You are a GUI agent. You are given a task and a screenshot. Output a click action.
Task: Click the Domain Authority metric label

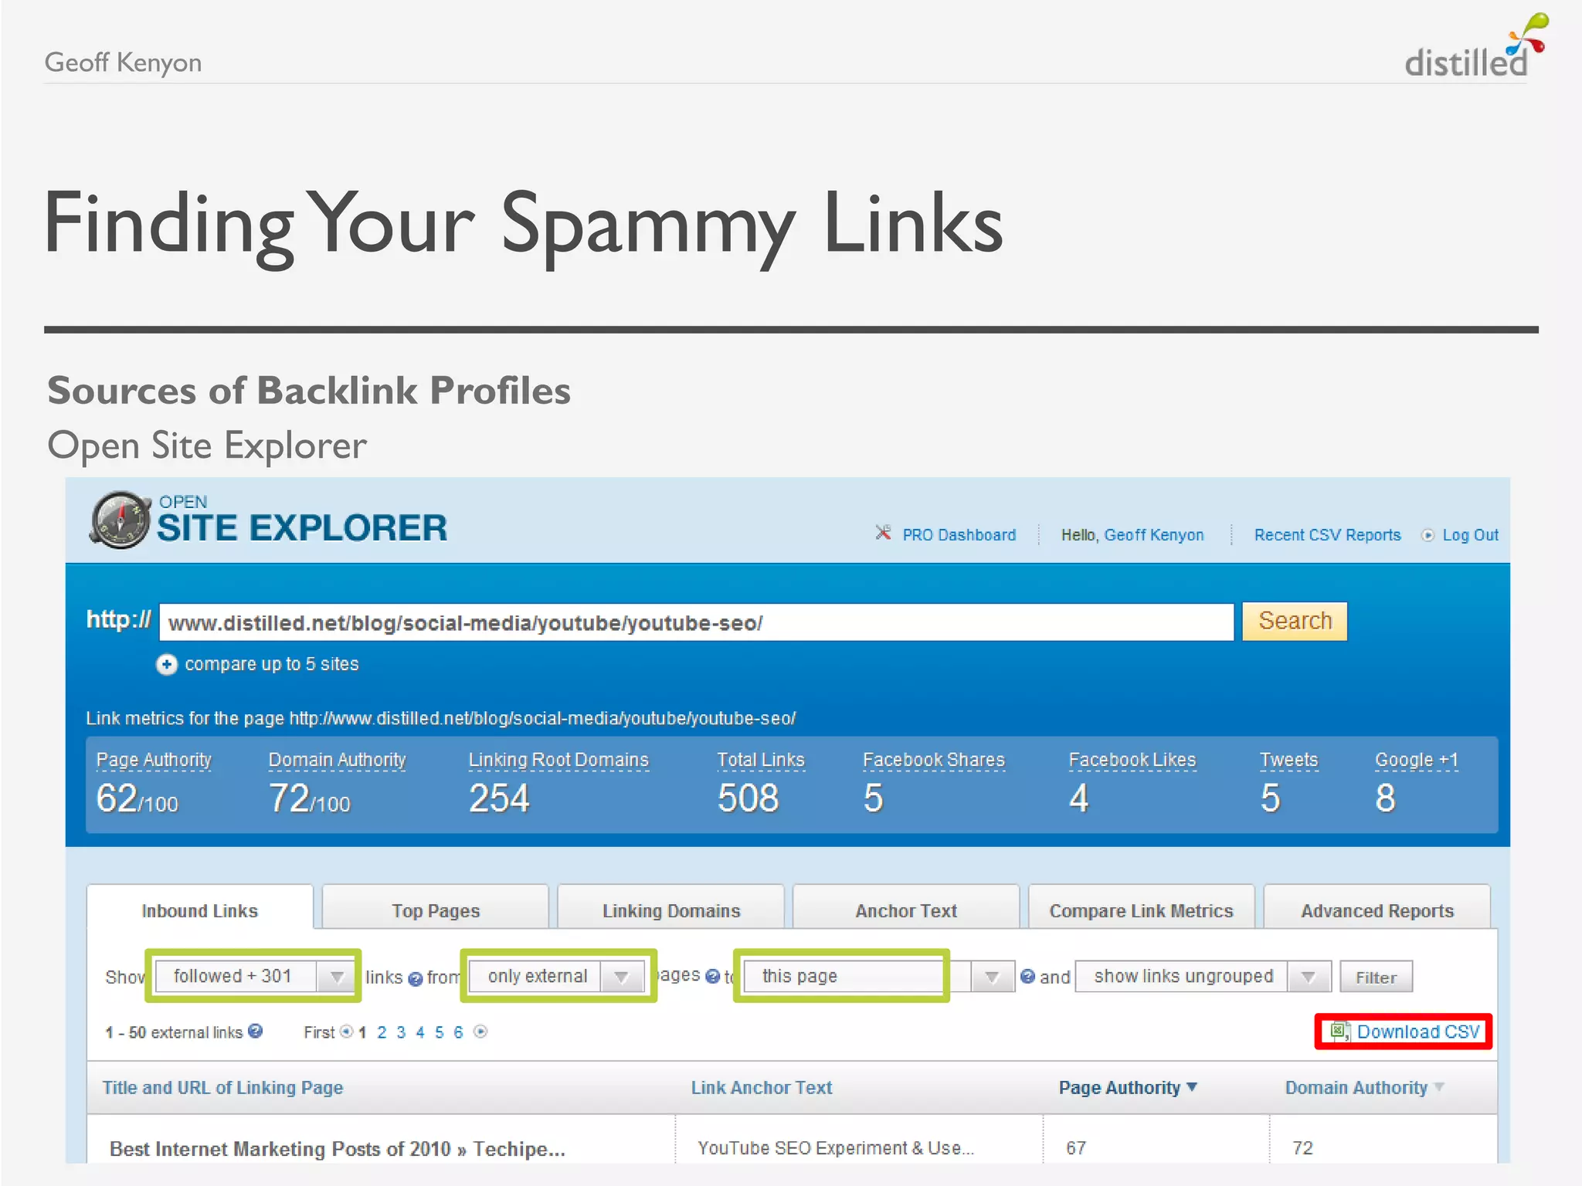(337, 760)
